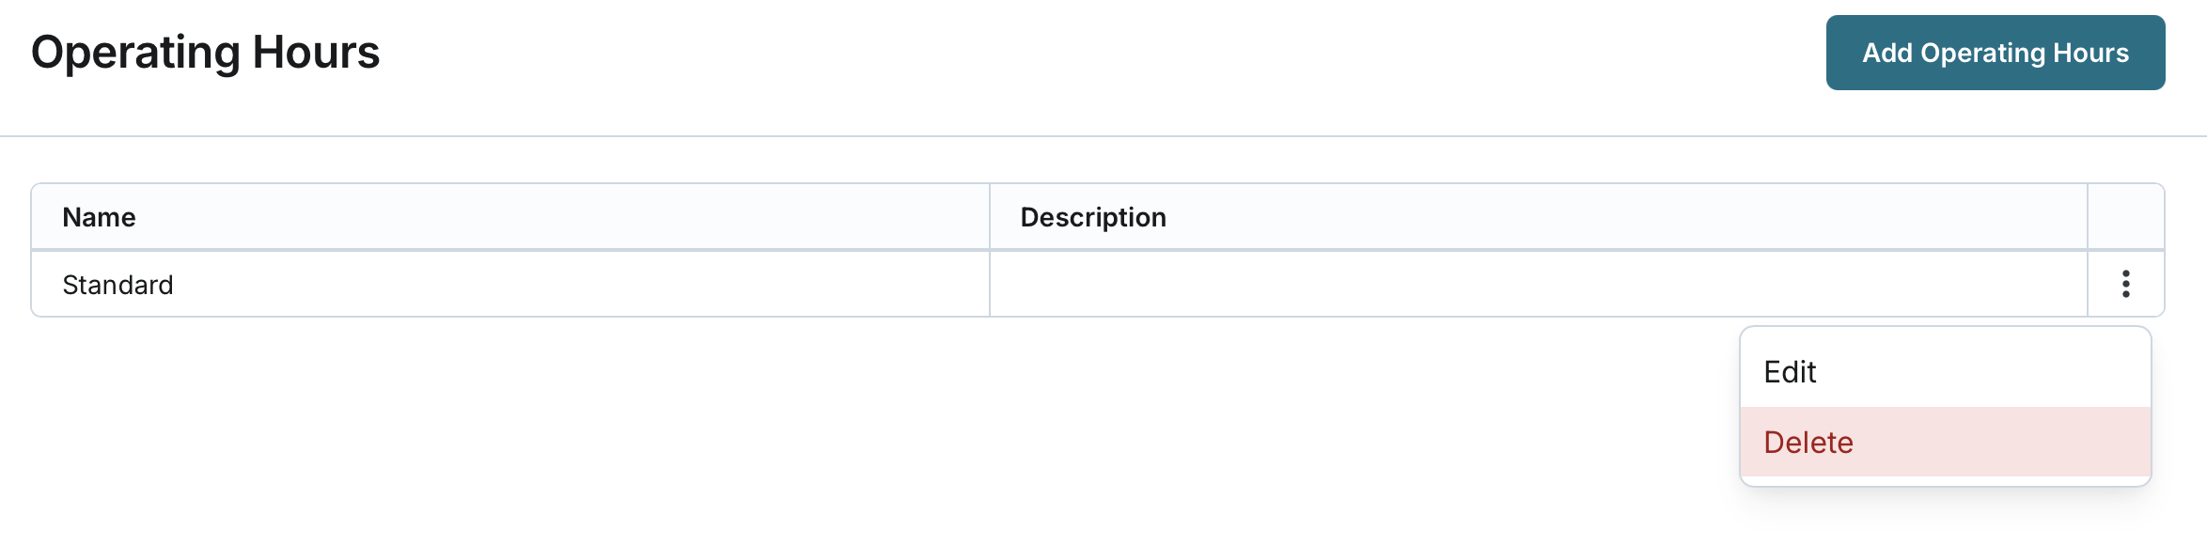Click the empty Description cell for Standard
The width and height of the screenshot is (2207, 545).
pos(1538,285)
